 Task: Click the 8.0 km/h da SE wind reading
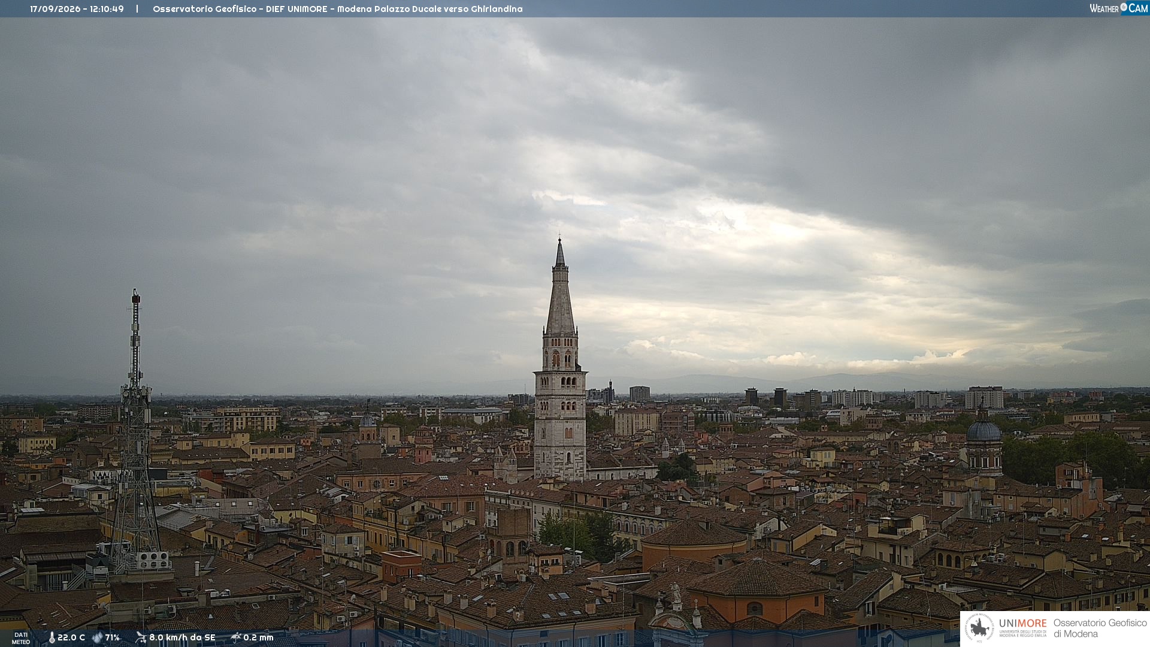182,638
